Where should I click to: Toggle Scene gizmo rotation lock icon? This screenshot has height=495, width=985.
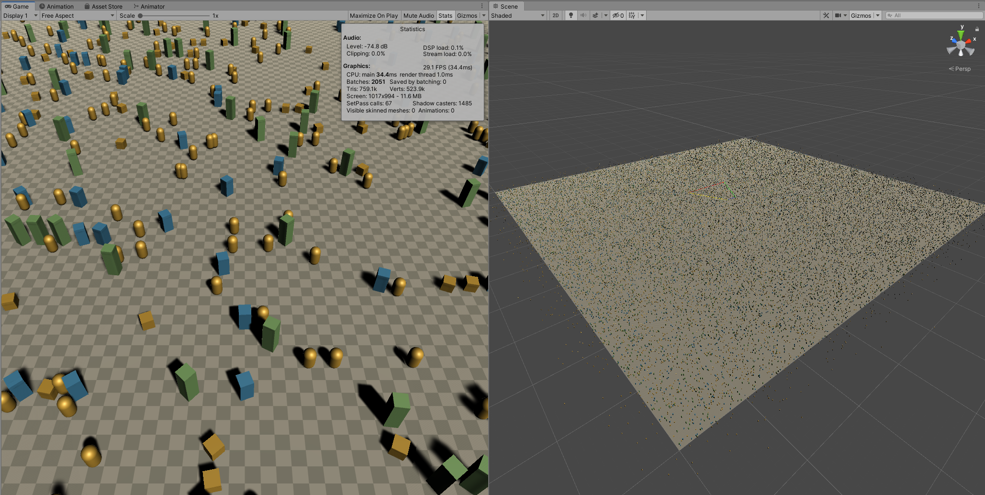(x=977, y=29)
